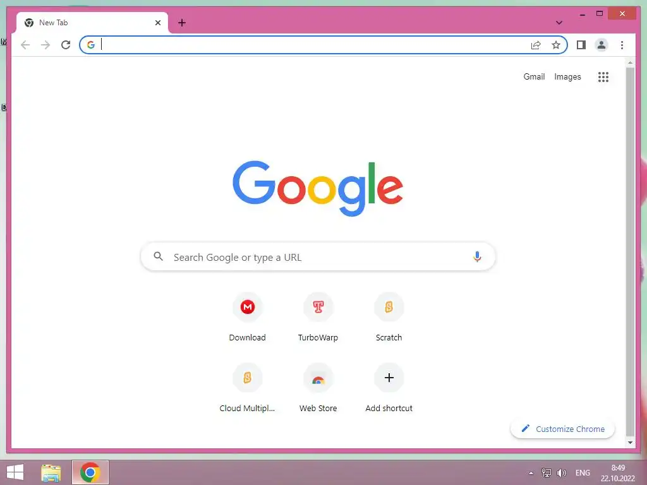Screen dimensions: 647x485
Task: Go forward with the forward arrow
Action: click(45, 45)
